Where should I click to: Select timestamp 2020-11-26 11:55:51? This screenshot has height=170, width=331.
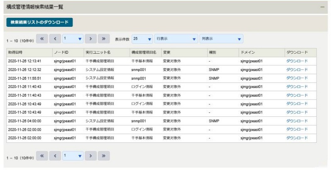24,78
